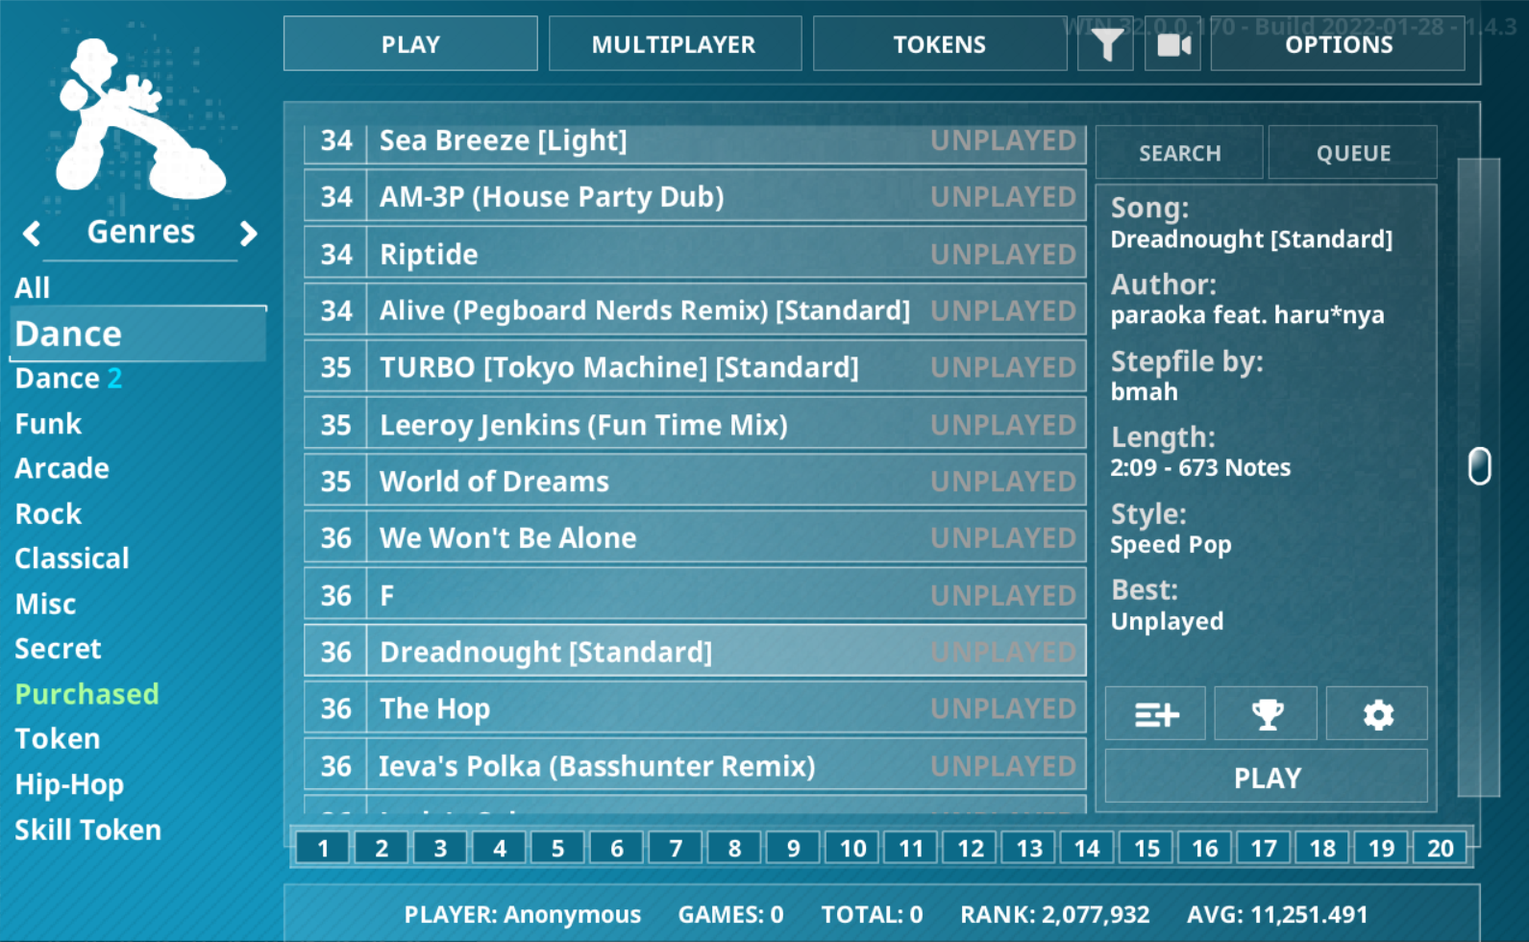
Task: Open the Options menu
Action: tap(1338, 44)
